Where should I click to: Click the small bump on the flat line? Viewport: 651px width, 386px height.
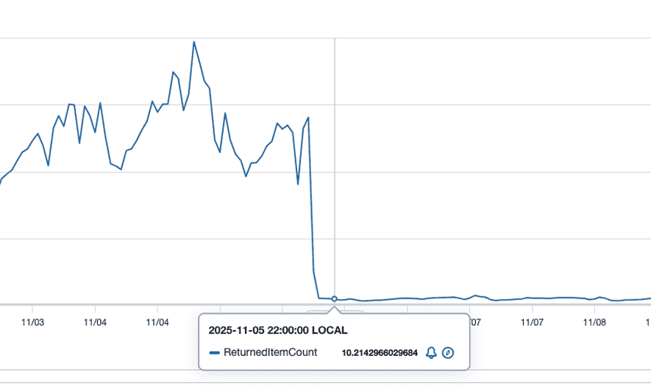click(475, 296)
